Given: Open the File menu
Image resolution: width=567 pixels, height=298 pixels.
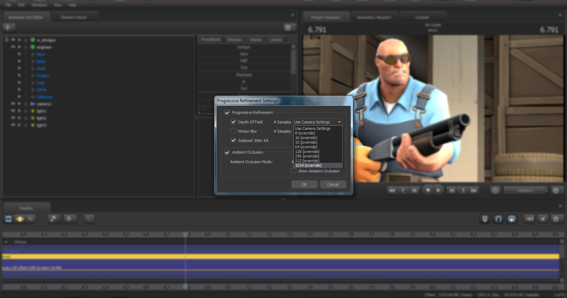Looking at the screenshot, I should pyautogui.click(x=8, y=5).
